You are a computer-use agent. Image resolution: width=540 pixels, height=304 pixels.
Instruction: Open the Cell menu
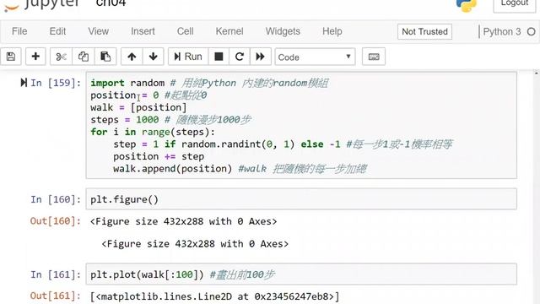click(186, 31)
